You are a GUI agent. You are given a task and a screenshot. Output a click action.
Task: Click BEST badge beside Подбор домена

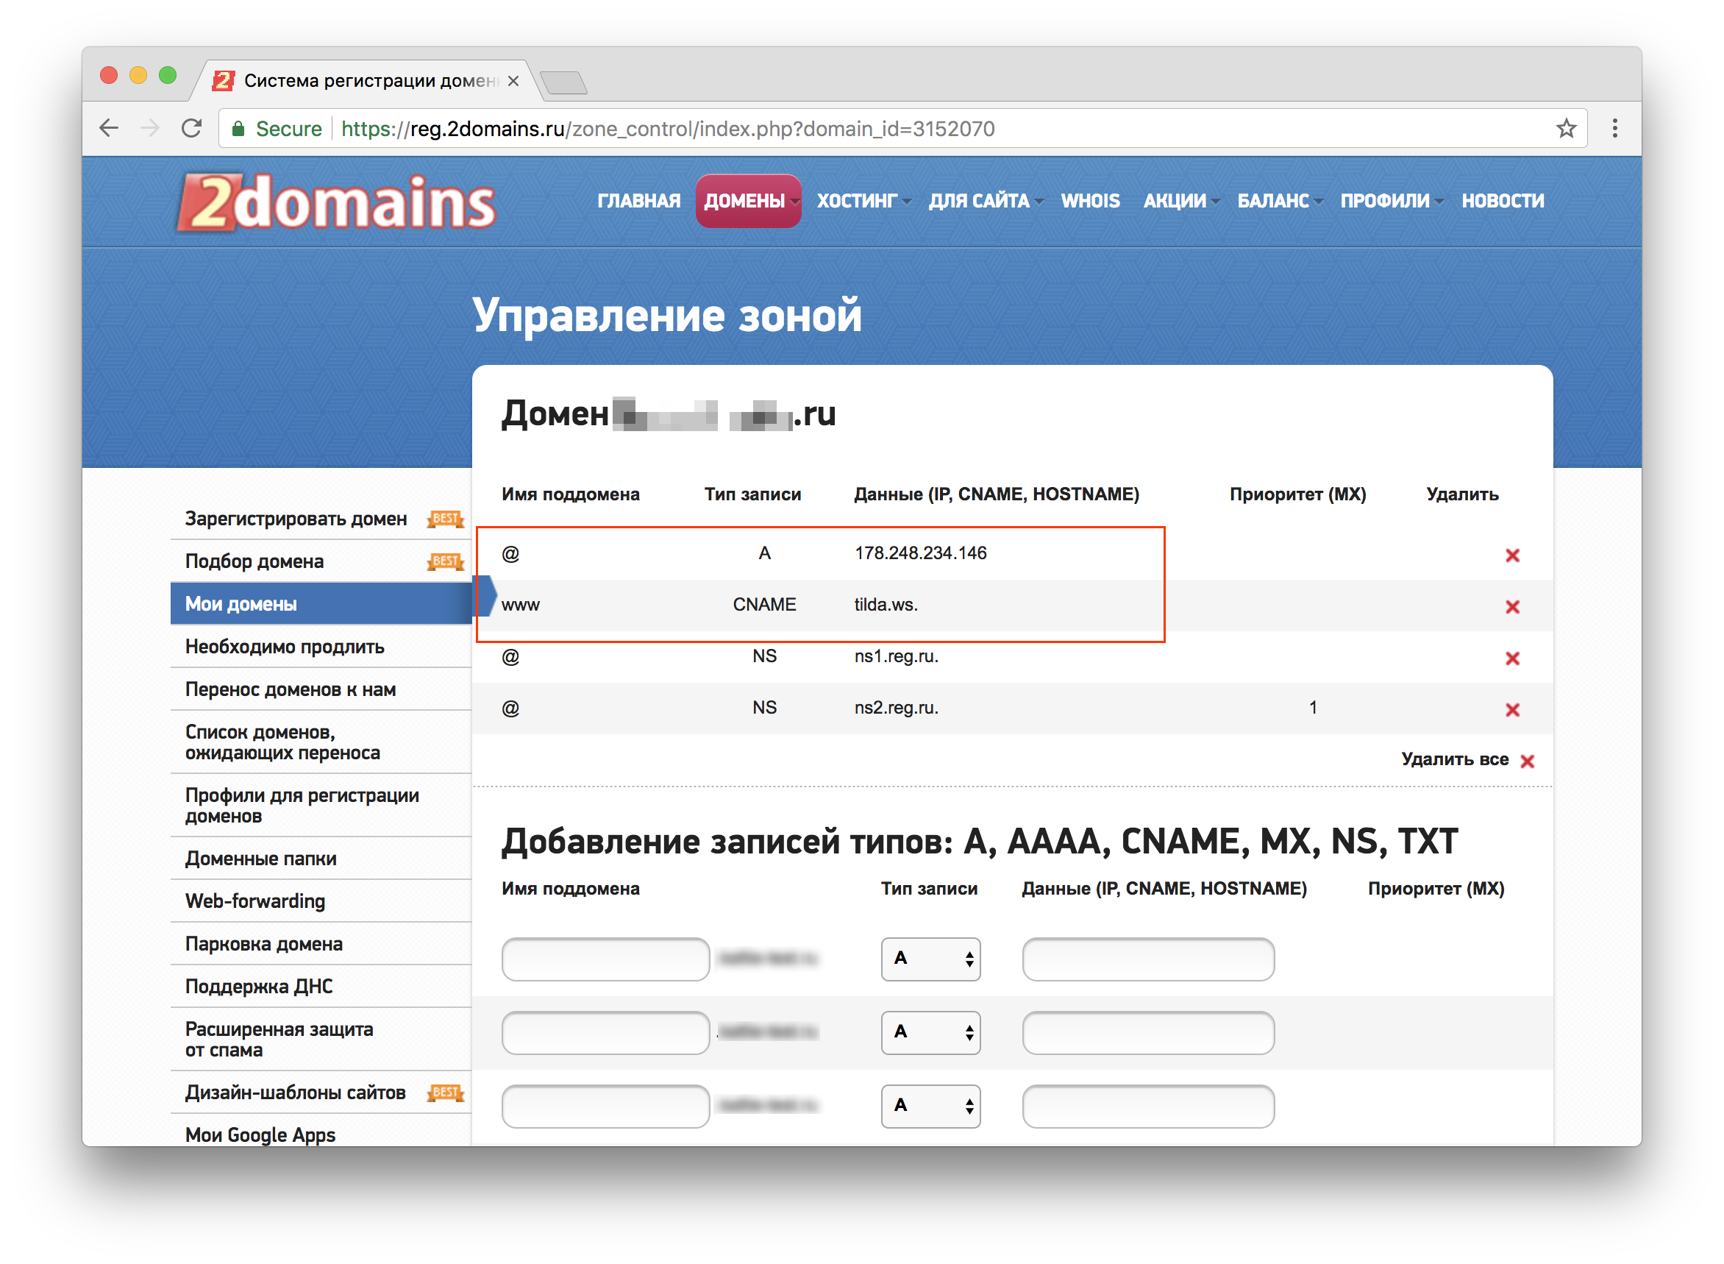pyautogui.click(x=445, y=562)
